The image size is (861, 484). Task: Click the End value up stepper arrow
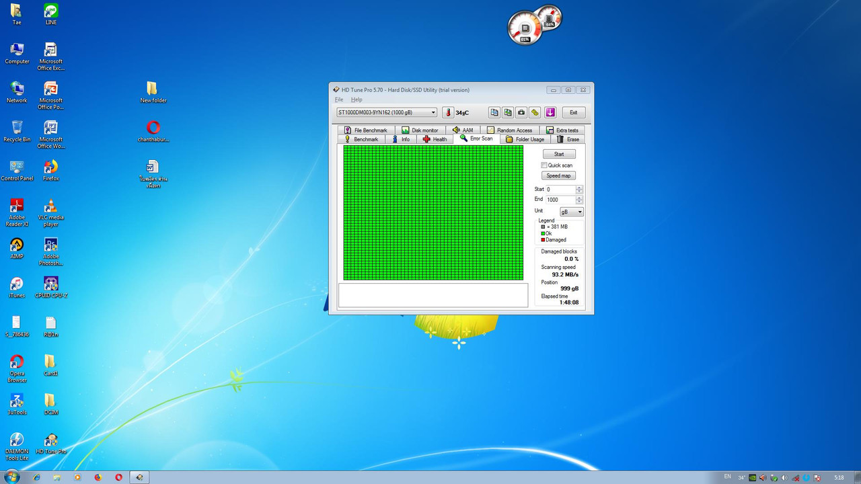pos(578,197)
